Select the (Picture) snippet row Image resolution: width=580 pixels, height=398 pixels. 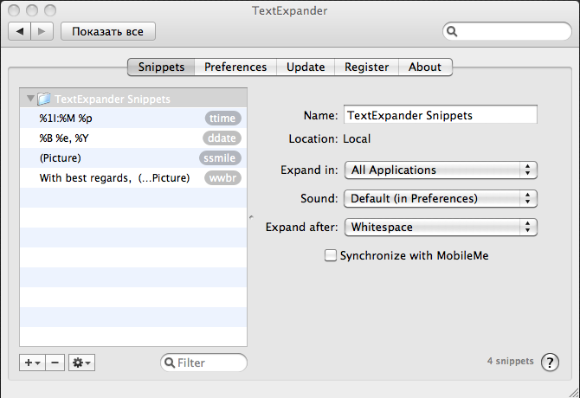click(x=133, y=158)
